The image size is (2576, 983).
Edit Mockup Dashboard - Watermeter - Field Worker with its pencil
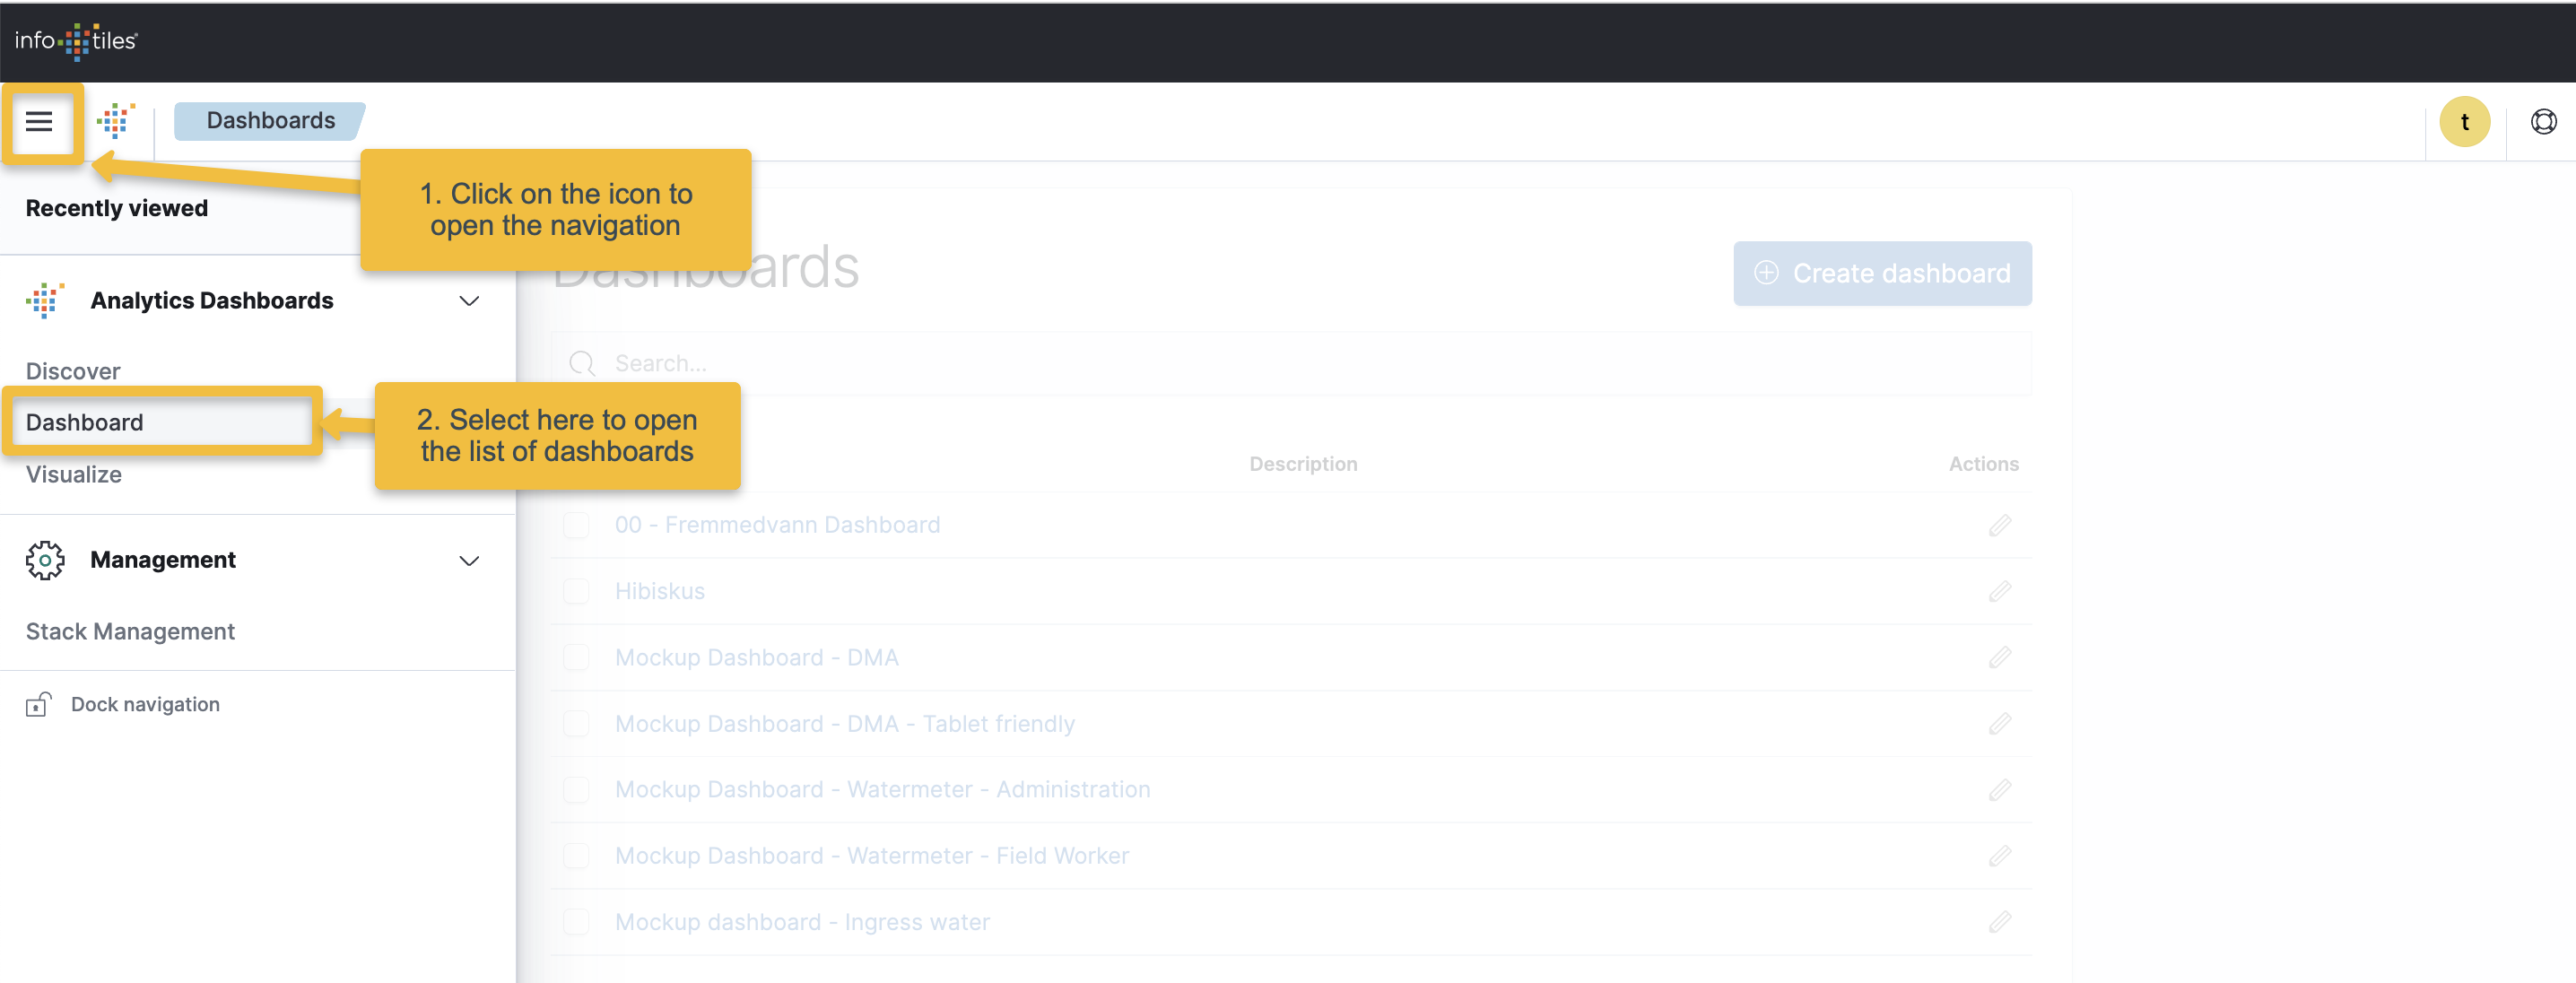point(1999,856)
